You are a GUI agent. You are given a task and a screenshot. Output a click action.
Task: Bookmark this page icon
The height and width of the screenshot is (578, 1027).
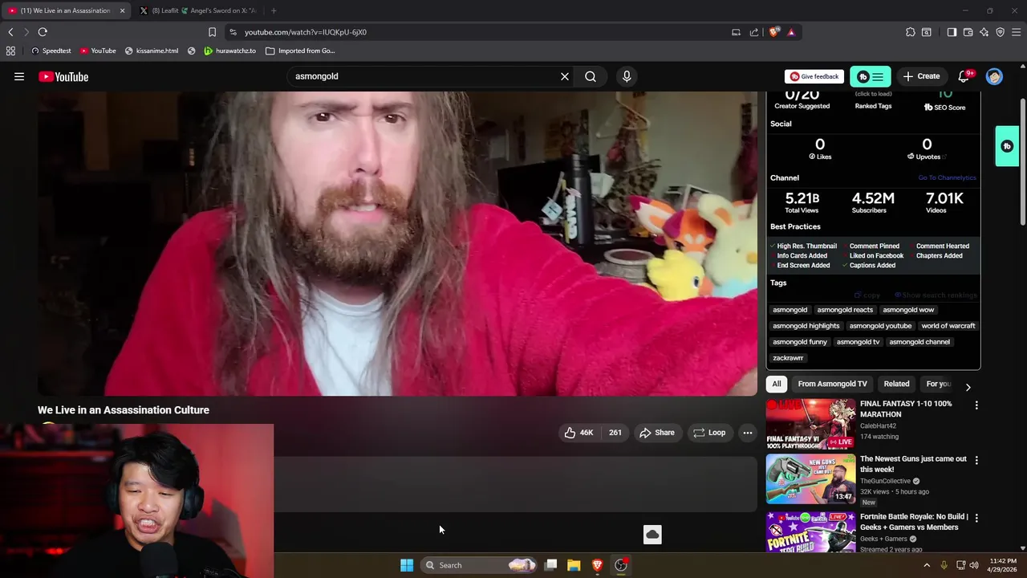212,32
